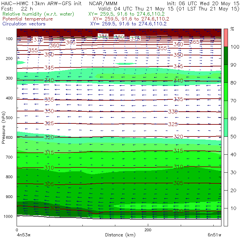Click the '380' contour label near the top
The width and height of the screenshot is (241, 241).
pos(119,37)
